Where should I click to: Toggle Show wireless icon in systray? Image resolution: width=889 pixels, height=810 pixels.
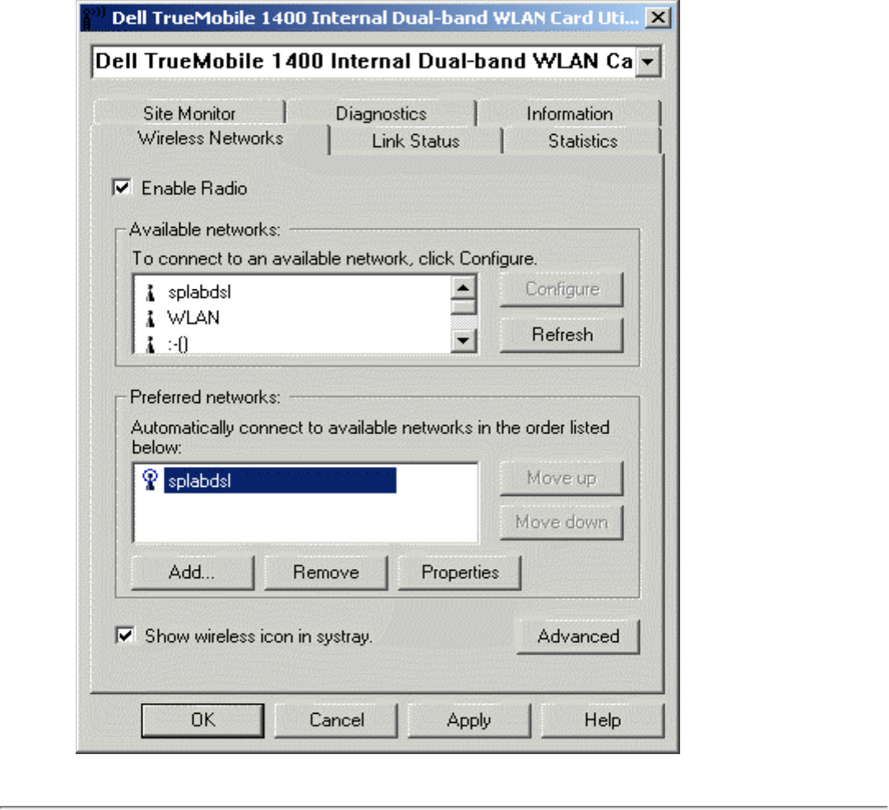125,635
